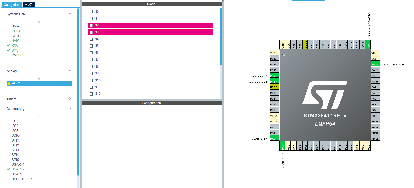This screenshot has height=188, width=414.
Task: Expand the Timers category
Action: coord(70,99)
